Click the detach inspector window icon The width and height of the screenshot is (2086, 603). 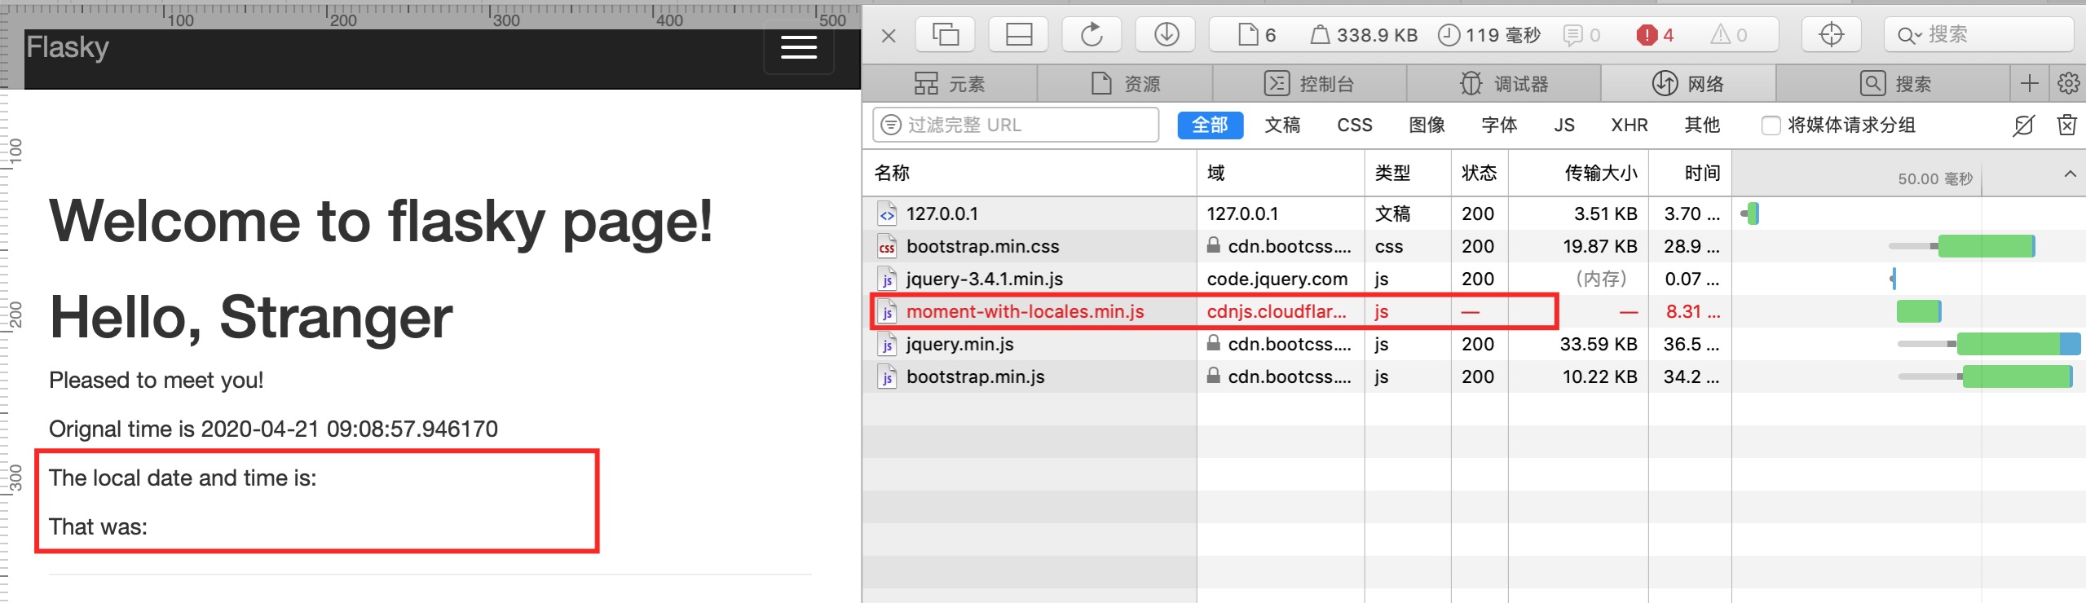click(946, 34)
